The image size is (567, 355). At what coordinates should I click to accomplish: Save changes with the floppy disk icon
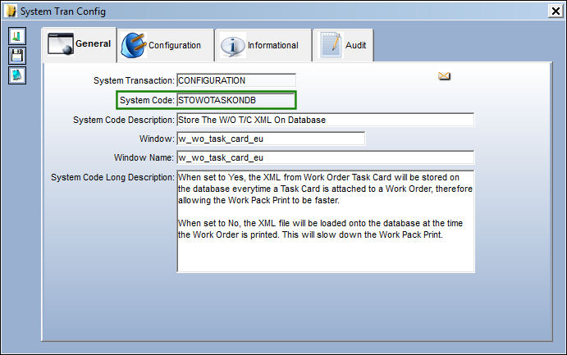(x=17, y=56)
